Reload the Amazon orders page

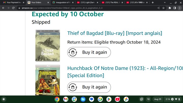[x=13, y=8]
